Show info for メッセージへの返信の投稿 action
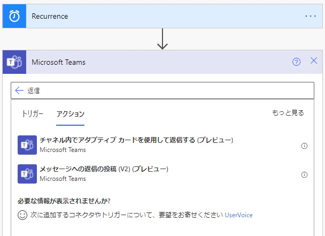The image size is (325, 236). [x=304, y=175]
